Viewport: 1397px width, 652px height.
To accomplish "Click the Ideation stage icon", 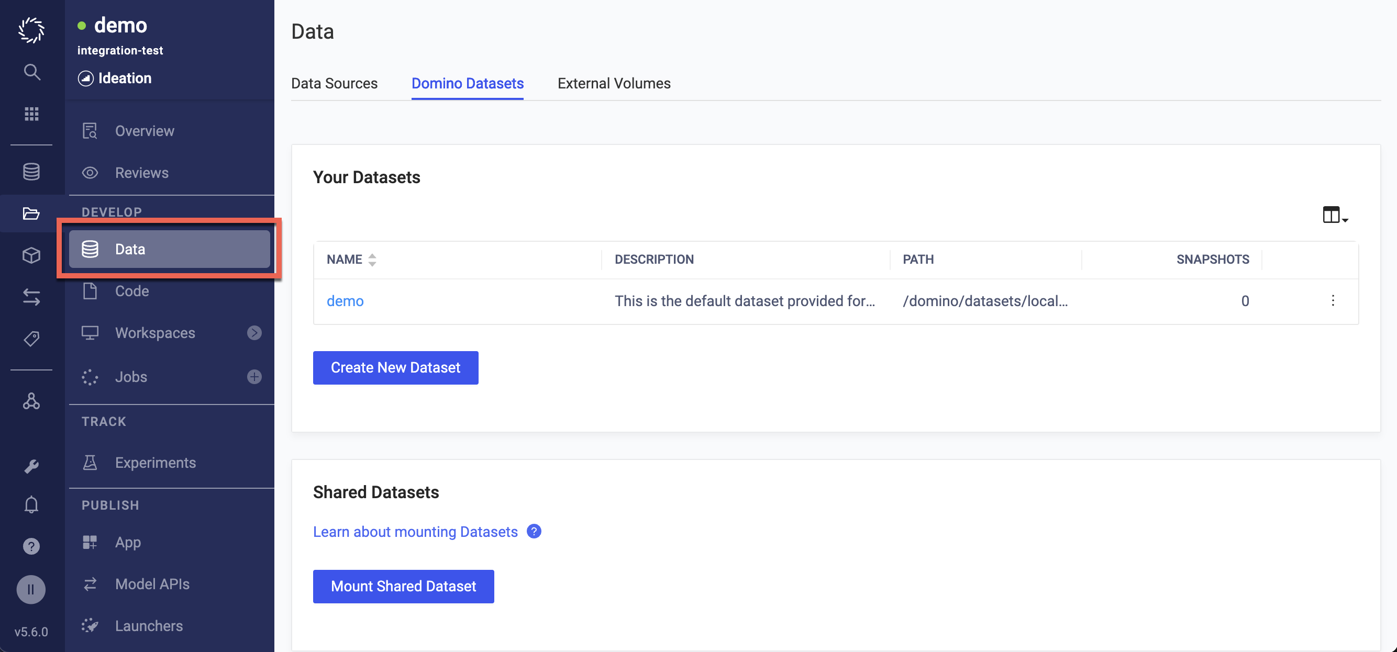I will [85, 78].
